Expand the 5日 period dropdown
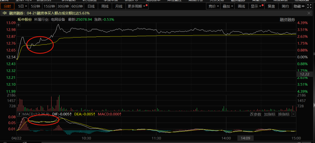 tap(22, 6)
